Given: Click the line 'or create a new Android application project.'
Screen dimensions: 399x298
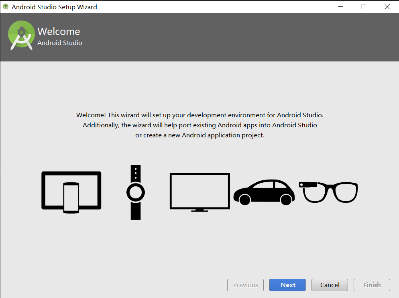Looking at the screenshot, I should point(200,135).
